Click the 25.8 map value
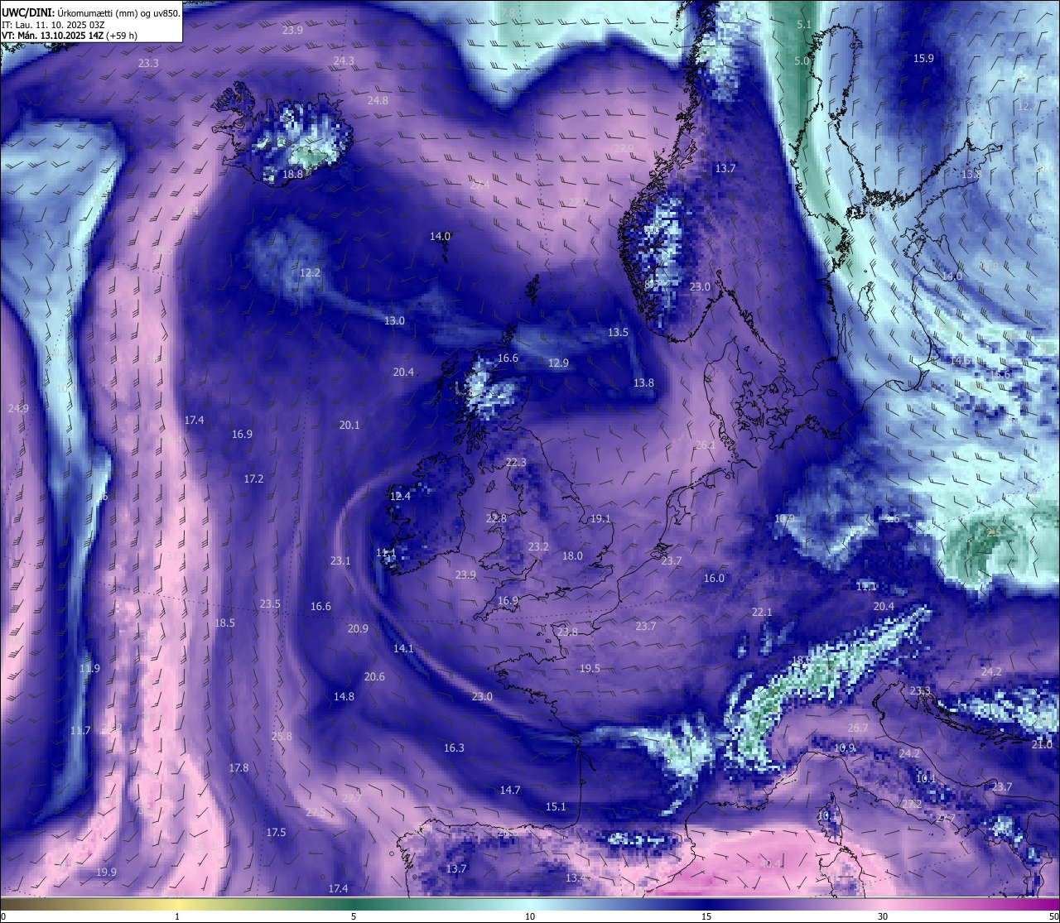This screenshot has height=923, width=1060. tap(282, 736)
